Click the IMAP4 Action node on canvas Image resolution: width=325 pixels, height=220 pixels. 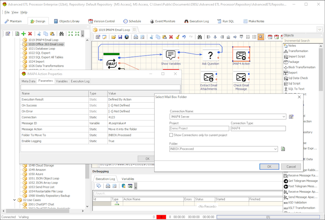coord(241,55)
